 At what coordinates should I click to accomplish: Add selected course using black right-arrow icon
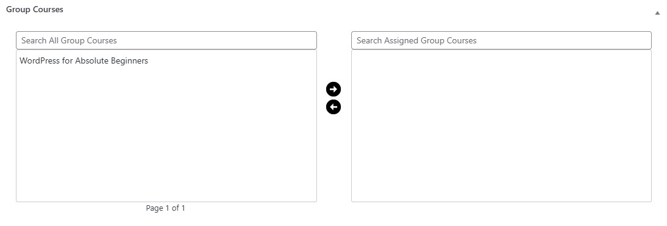(x=333, y=89)
